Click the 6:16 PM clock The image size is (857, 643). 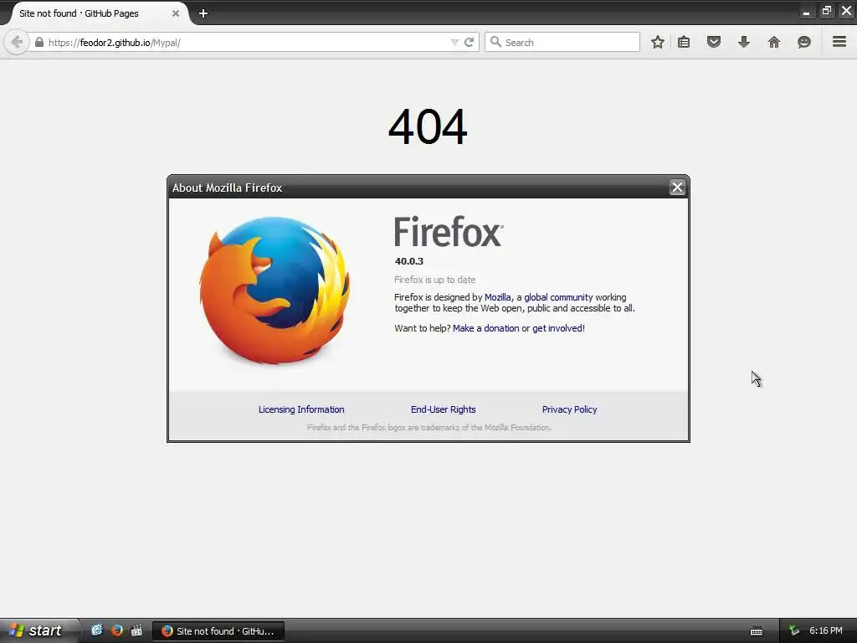(x=826, y=630)
